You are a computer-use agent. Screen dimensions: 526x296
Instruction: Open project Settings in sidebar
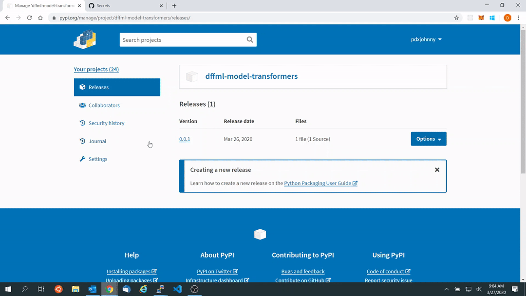[x=97, y=159]
